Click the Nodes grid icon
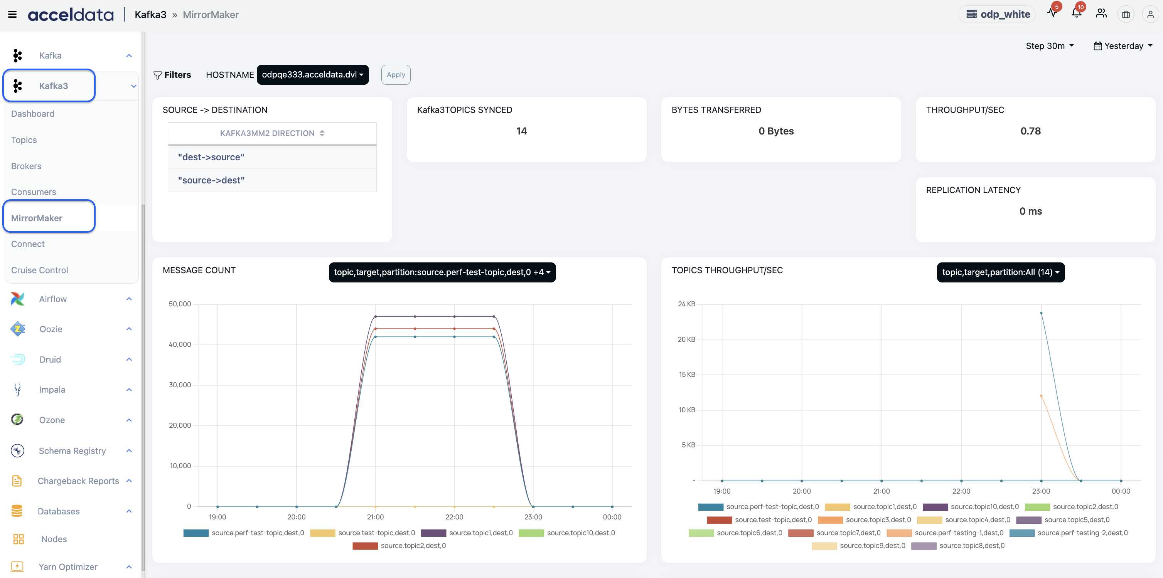Screen dimensions: 1163x578 (19, 539)
